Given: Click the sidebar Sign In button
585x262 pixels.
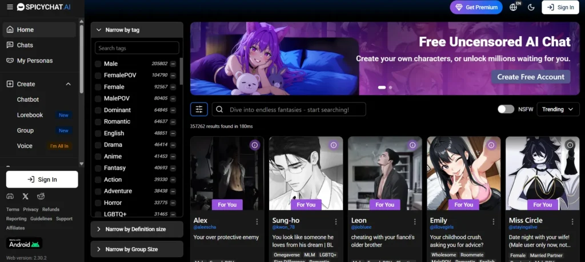Looking at the screenshot, I should point(42,180).
